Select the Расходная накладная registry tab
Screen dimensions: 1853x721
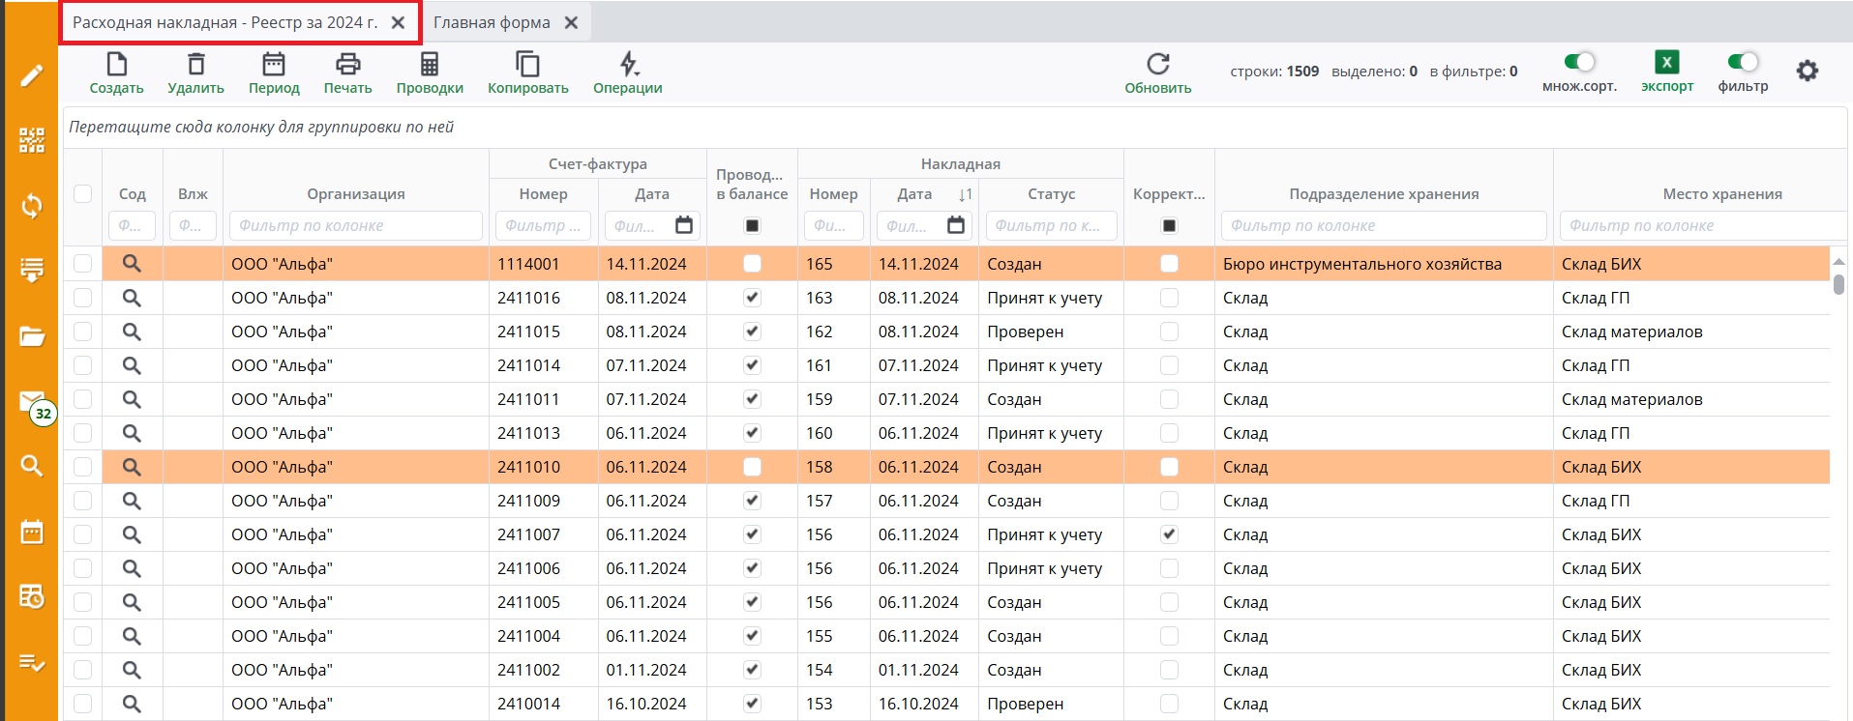tap(225, 22)
